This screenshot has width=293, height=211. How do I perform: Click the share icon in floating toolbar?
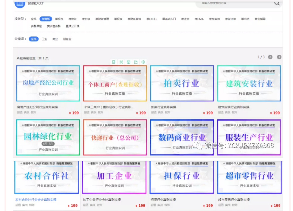click(x=136, y=62)
